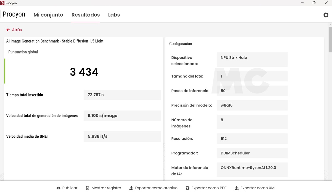332x195 pixels.
Task: Click the ONNXRuntime-RyzenAI 1.20.0 engine field
Action: 252,169
